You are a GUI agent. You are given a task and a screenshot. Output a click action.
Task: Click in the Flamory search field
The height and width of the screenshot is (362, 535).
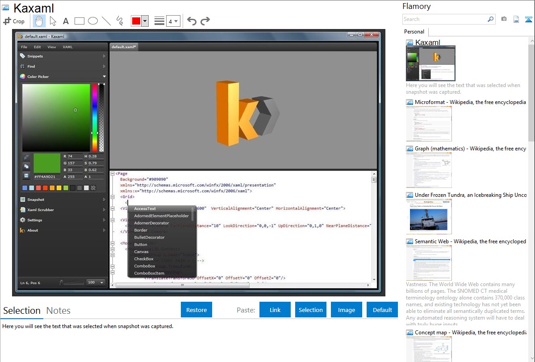click(x=444, y=19)
